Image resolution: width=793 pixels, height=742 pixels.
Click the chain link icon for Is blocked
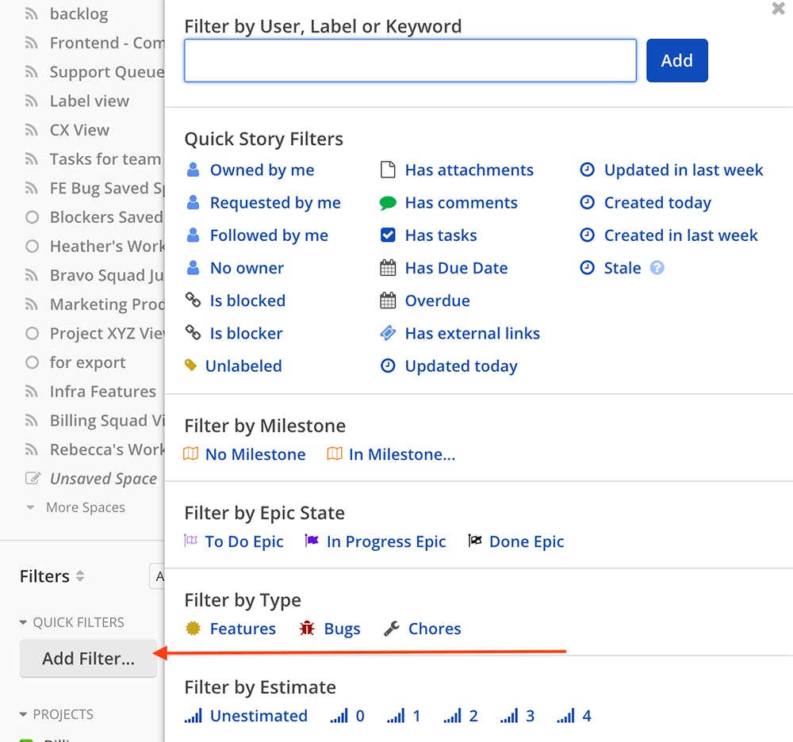click(x=193, y=300)
